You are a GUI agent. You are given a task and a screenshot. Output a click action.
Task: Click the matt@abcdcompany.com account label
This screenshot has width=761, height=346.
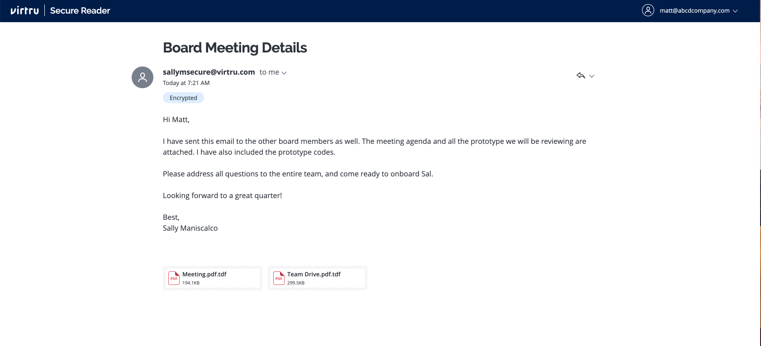(x=694, y=10)
